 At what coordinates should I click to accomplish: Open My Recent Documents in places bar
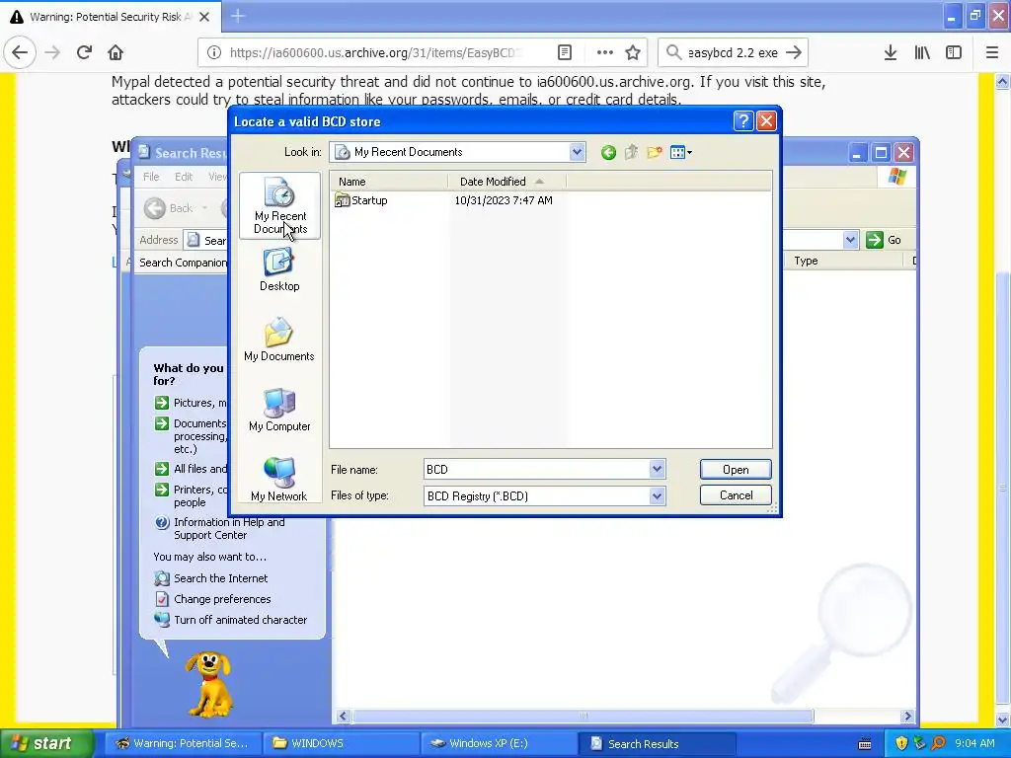(279, 205)
